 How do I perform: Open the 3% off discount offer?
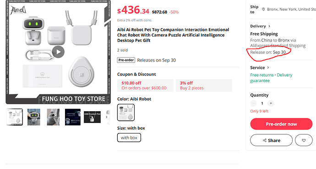coord(204,86)
